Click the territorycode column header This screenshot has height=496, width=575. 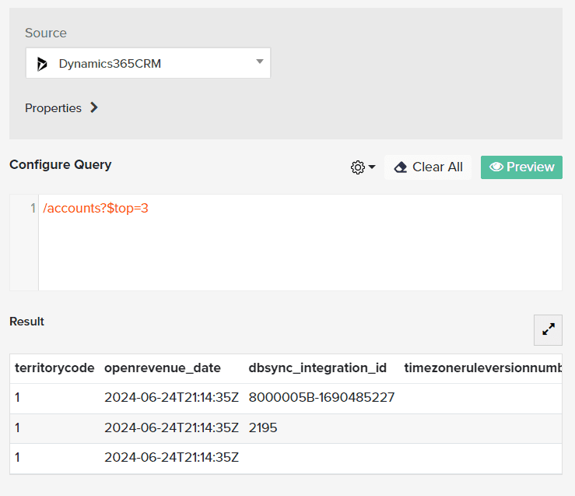[x=54, y=368]
